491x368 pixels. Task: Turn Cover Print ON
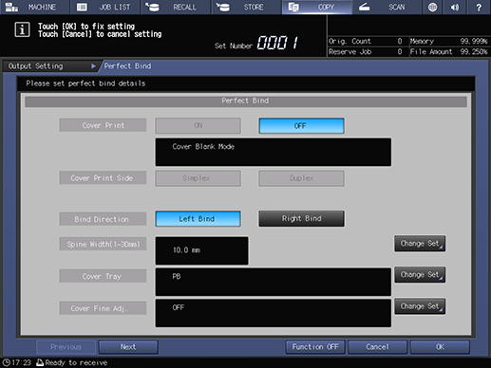(198, 126)
